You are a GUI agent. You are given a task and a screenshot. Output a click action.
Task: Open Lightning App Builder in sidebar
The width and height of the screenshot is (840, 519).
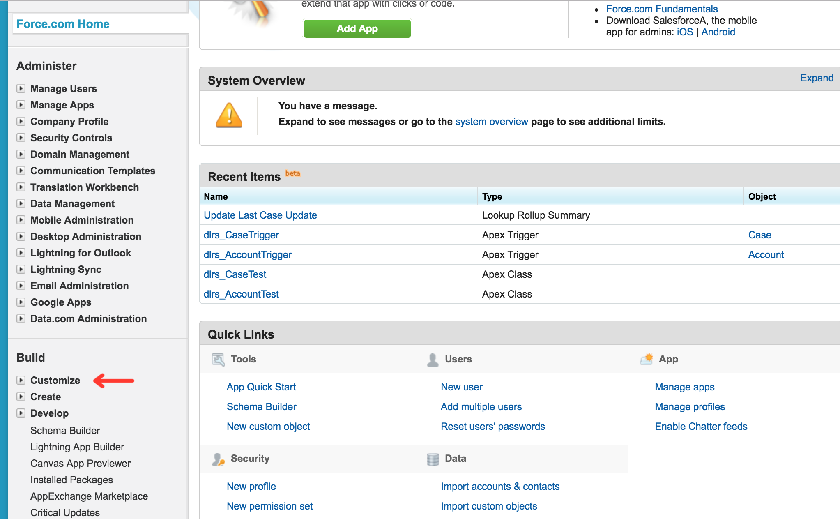(77, 447)
